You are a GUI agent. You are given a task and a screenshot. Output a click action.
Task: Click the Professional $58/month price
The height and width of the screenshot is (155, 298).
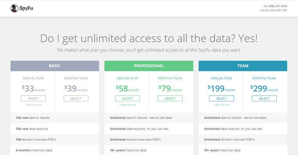click(x=127, y=88)
